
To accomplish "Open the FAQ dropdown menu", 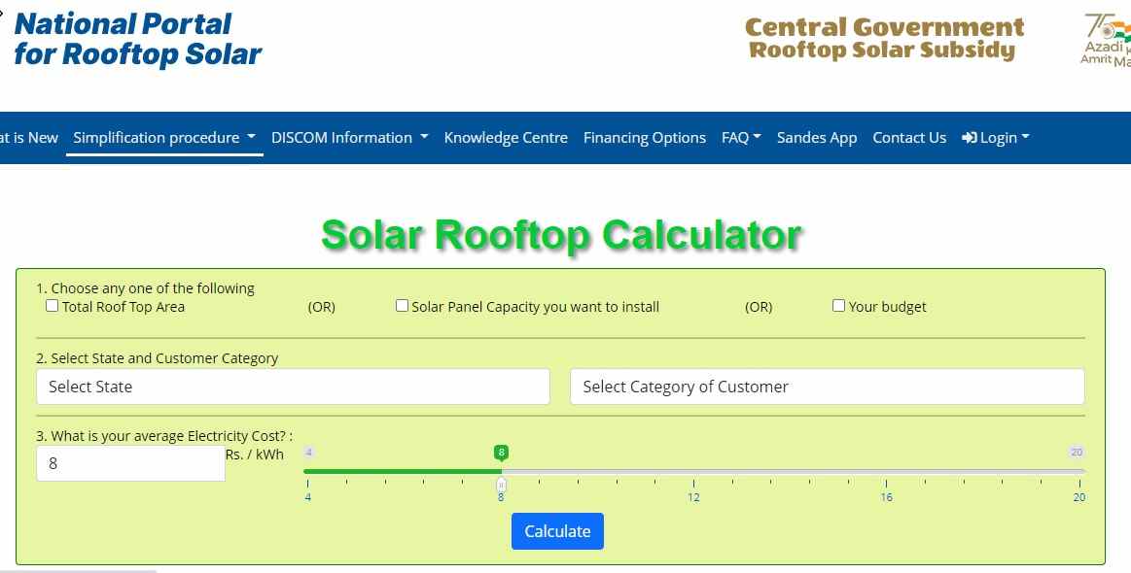I will 741,137.
